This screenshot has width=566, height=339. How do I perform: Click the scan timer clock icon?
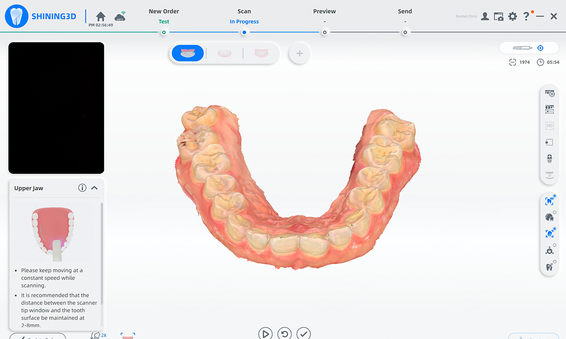point(541,62)
